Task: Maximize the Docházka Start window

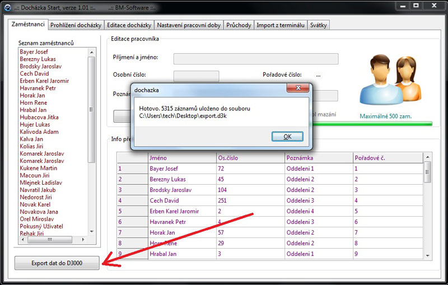Action: point(416,6)
